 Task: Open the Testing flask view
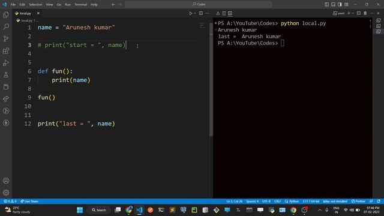click(6, 74)
